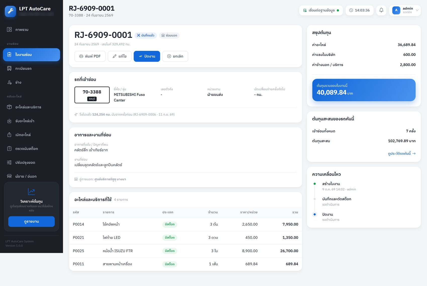The height and width of the screenshot is (286, 427).
Task: Click the ซ่อมนอก badge
Action: click(x=169, y=35)
